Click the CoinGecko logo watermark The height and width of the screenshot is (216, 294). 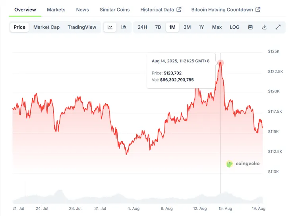point(243,164)
